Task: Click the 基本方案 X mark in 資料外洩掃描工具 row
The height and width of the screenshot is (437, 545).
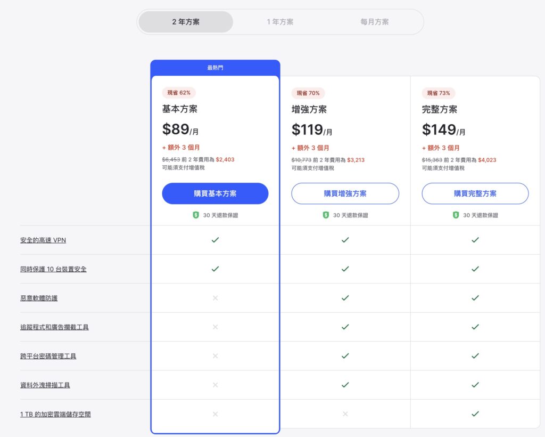Action: 215,385
